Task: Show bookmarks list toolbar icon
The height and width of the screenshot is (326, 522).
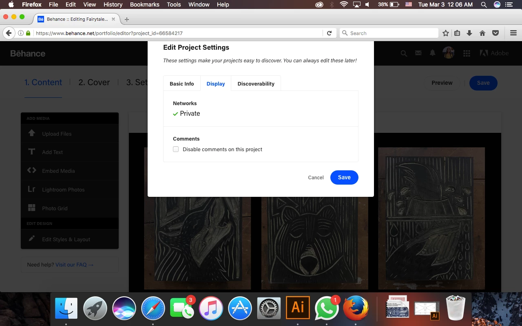Action: (457, 33)
